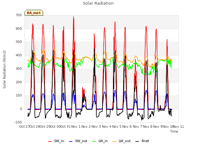
Task: Click the Nov 9 x-axis tick label
Action: coord(158,126)
